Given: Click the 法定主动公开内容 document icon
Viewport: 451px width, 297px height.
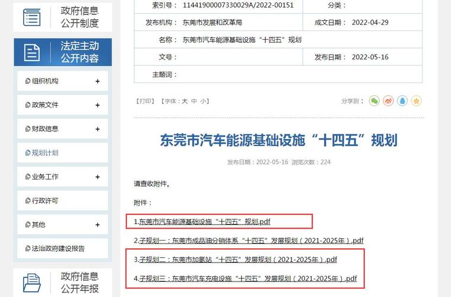Looking at the screenshot, I should pos(32,53).
